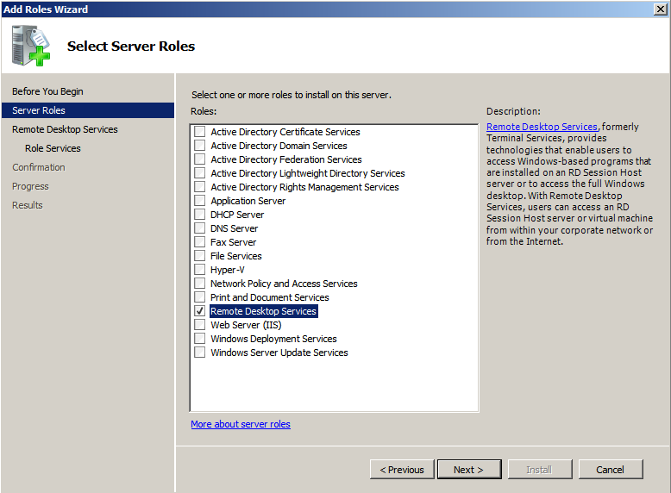Select the File Services checkbox
Screen dimensions: 671x493
tap(199, 256)
